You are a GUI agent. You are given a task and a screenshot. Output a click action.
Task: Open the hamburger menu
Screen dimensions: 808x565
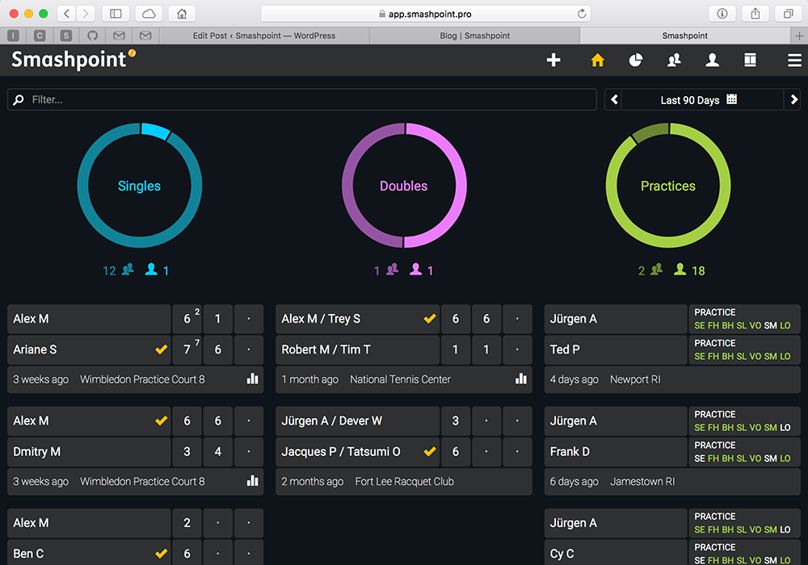pos(794,61)
